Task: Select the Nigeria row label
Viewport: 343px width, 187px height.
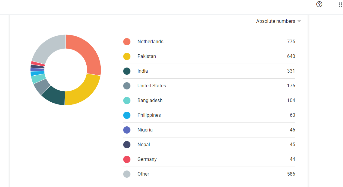Action: point(145,130)
